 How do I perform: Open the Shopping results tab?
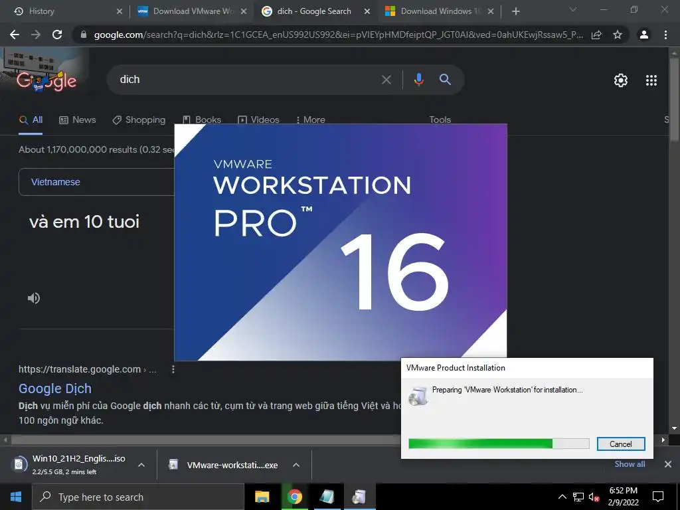139,120
